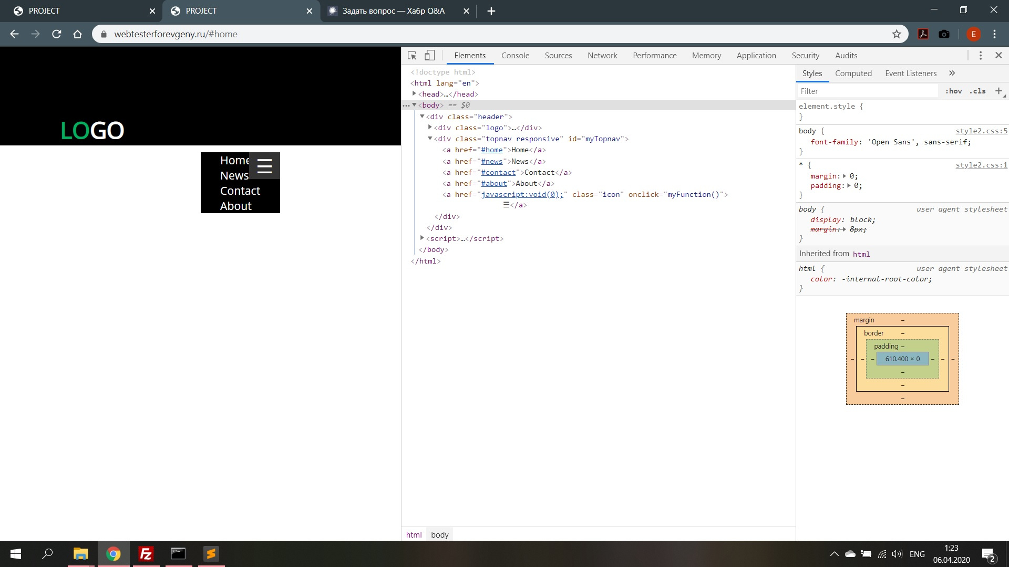Click the add new style rule icon
The width and height of the screenshot is (1009, 567).
[1000, 91]
